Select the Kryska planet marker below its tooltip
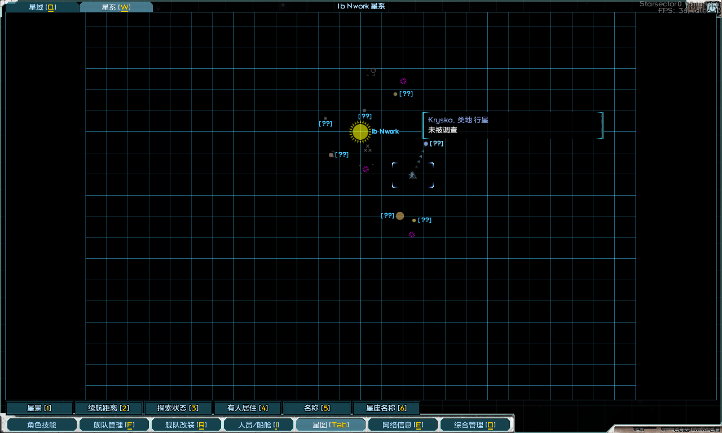Image resolution: width=722 pixels, height=433 pixels. click(425, 143)
